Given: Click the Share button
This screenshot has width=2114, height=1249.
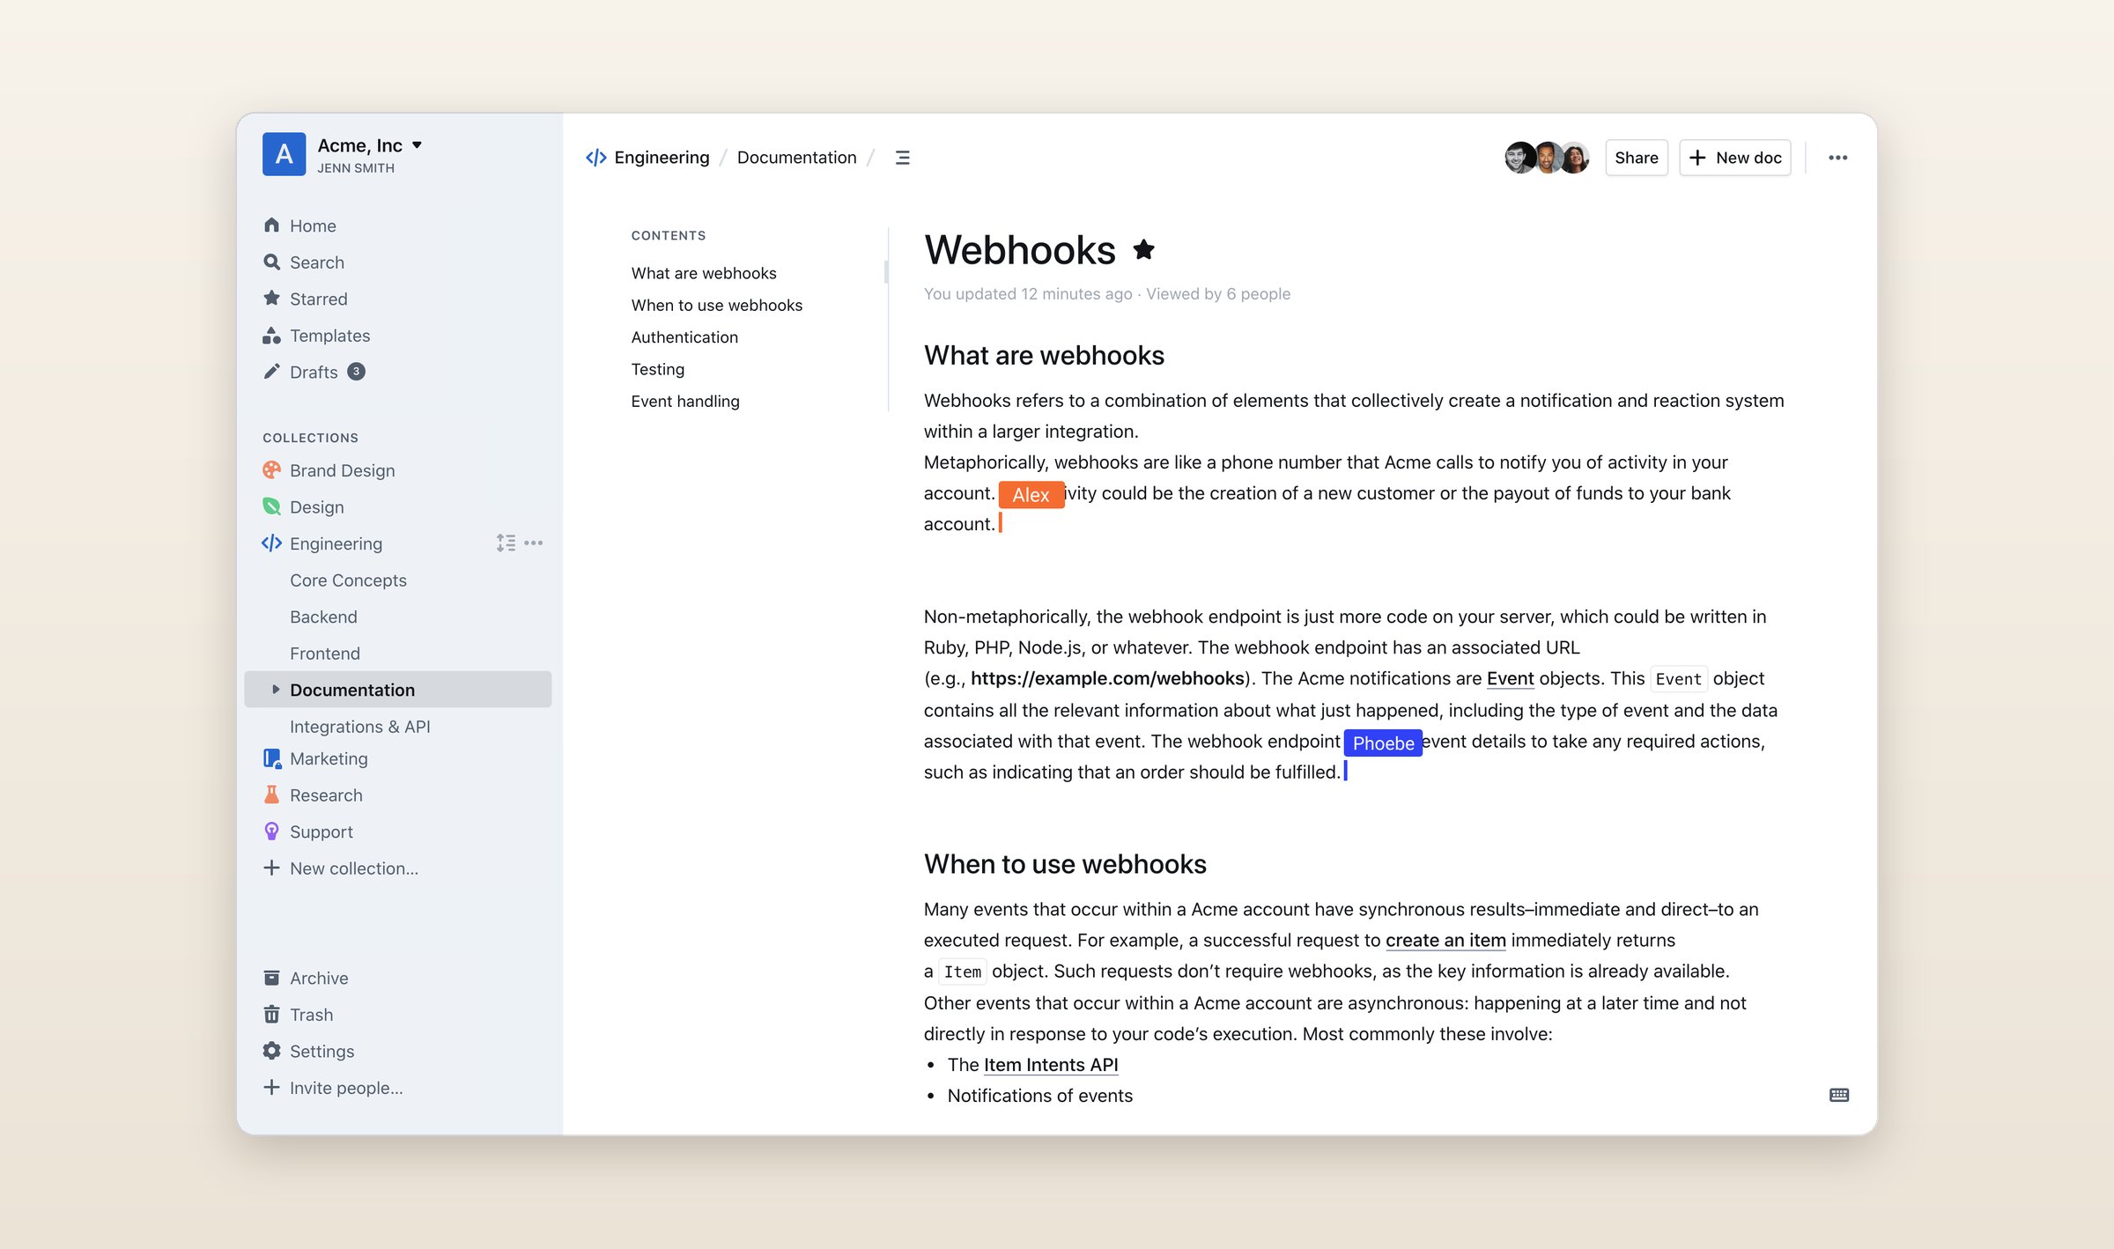Looking at the screenshot, I should tap(1636, 158).
